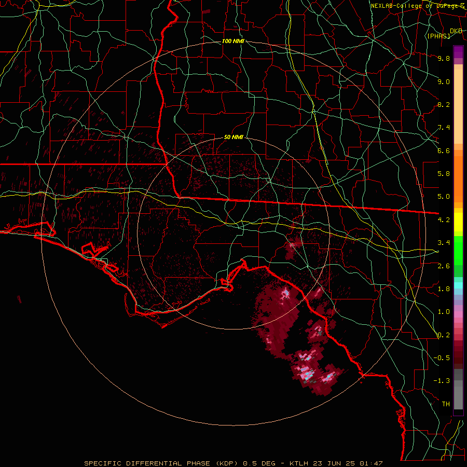Click the 5.8 value on the color scale
This screenshot has height=467, width=467.
444,174
